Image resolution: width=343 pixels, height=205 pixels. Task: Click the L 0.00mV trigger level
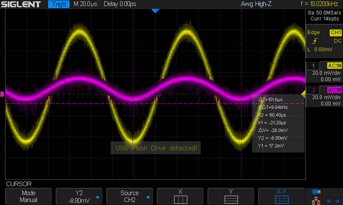(x=320, y=50)
